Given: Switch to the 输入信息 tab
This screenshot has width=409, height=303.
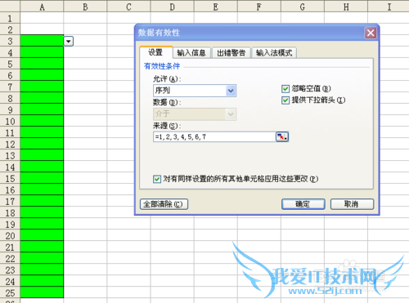Looking at the screenshot, I should tap(191, 53).
